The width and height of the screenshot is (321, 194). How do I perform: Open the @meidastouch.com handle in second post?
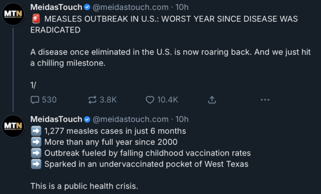[x=130, y=120]
